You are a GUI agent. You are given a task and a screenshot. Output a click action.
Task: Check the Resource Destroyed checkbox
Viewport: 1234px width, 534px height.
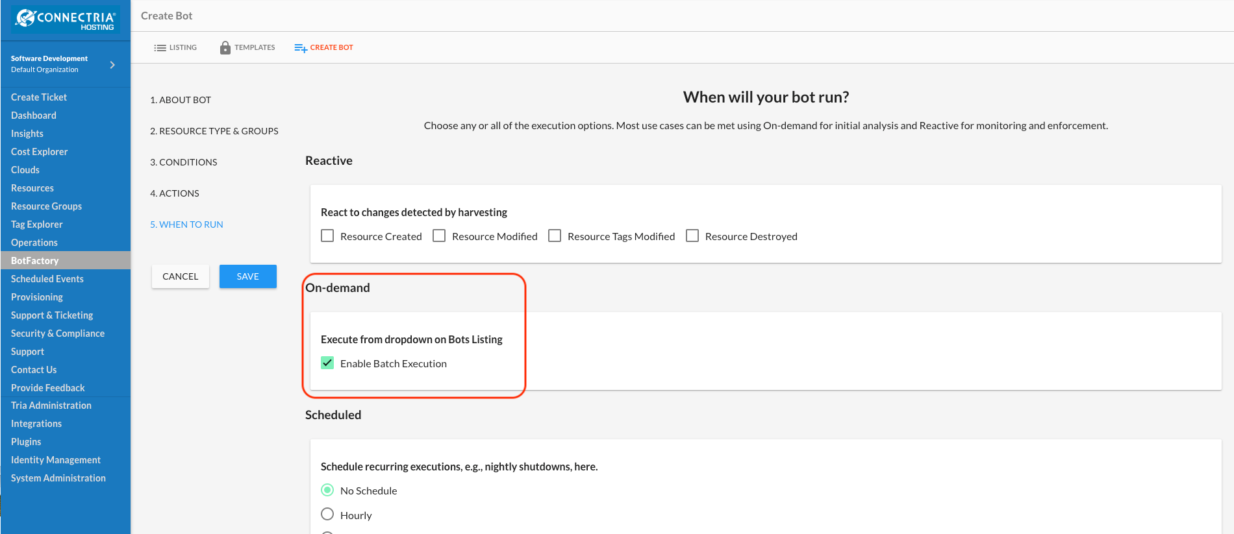click(692, 236)
